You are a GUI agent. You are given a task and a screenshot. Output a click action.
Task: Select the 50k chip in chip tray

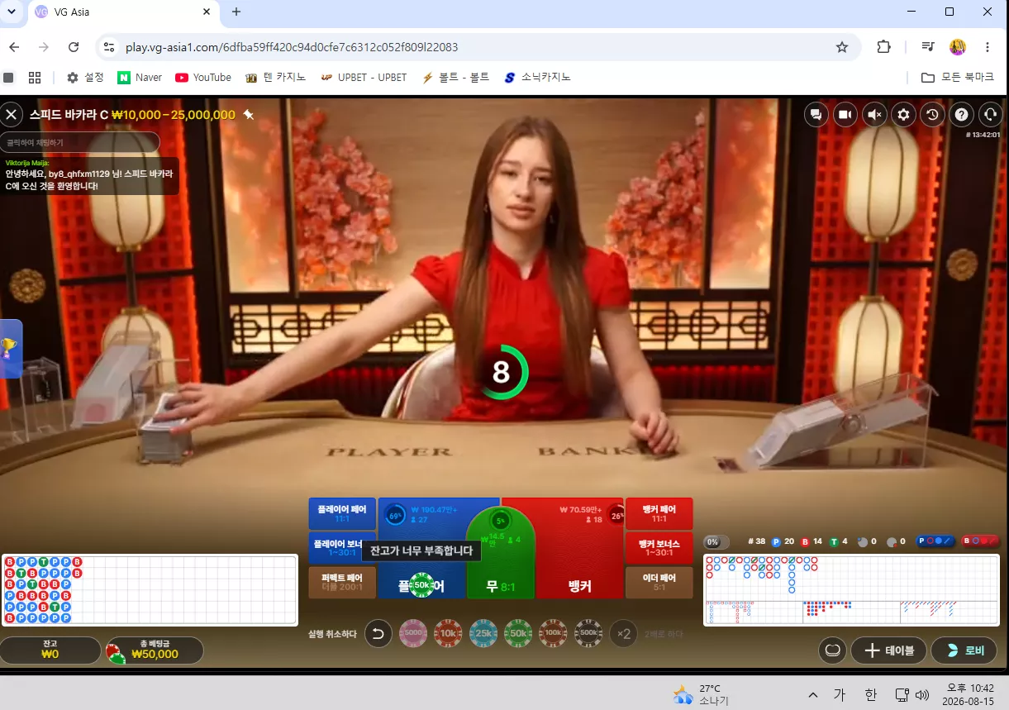519,634
